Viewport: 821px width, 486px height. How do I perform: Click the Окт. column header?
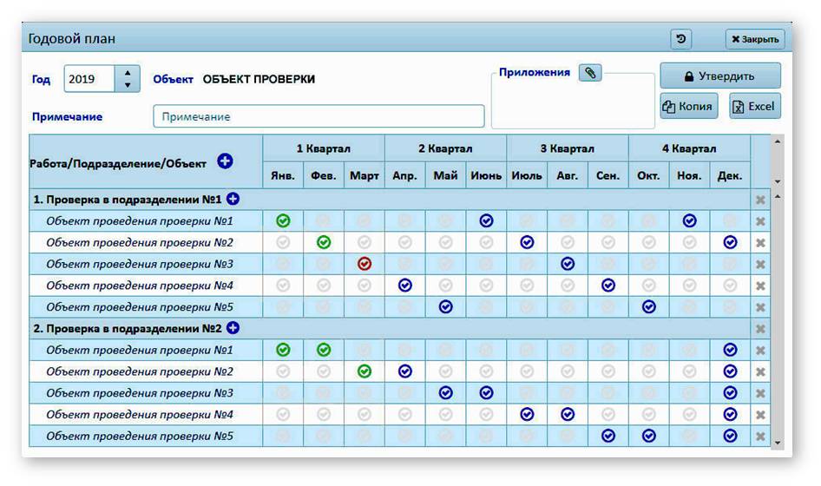pos(649,175)
